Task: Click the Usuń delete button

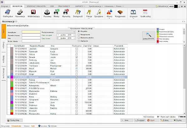Action: (150, 120)
